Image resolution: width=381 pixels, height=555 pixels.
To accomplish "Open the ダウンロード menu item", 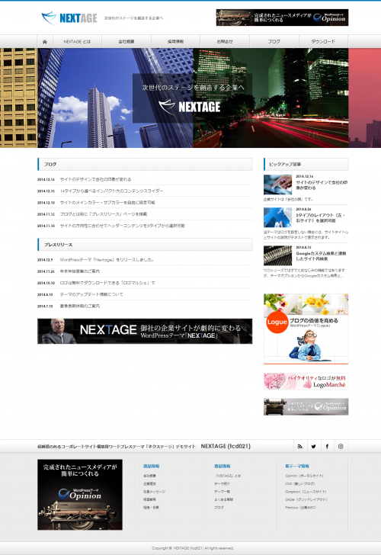I will point(323,42).
